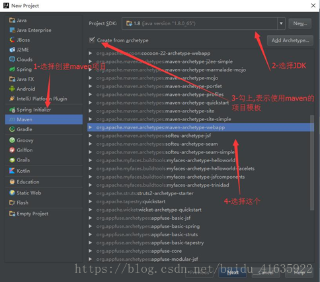
Task: Click the New... SDK button
Action: click(300, 23)
